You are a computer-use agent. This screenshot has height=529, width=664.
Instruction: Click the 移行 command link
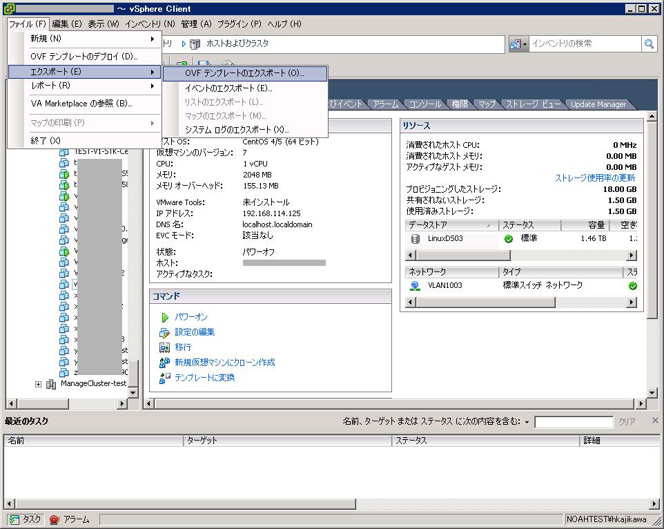(183, 348)
